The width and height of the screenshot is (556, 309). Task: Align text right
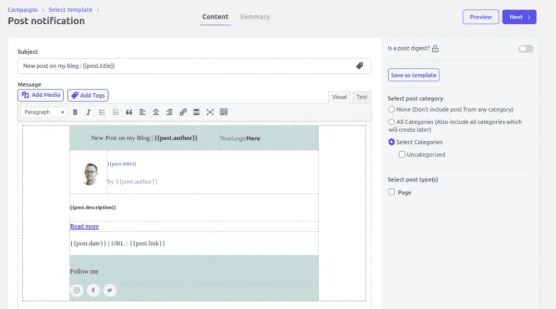(169, 112)
